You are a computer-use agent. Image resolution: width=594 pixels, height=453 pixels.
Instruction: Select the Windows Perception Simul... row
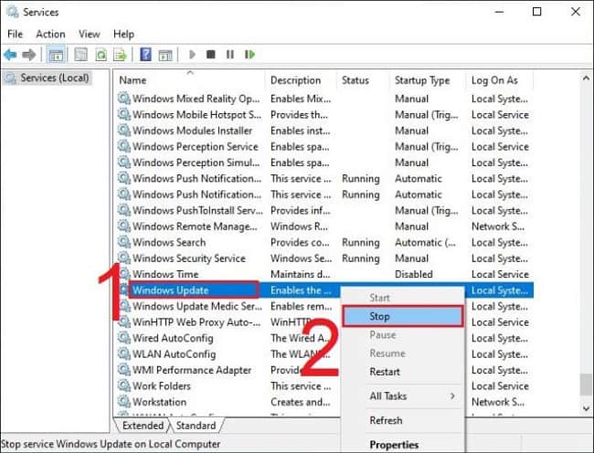(x=325, y=163)
